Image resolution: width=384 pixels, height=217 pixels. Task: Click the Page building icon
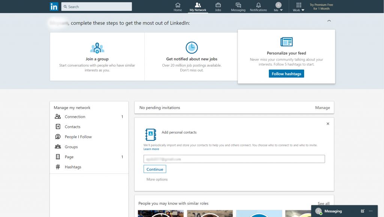(x=58, y=157)
